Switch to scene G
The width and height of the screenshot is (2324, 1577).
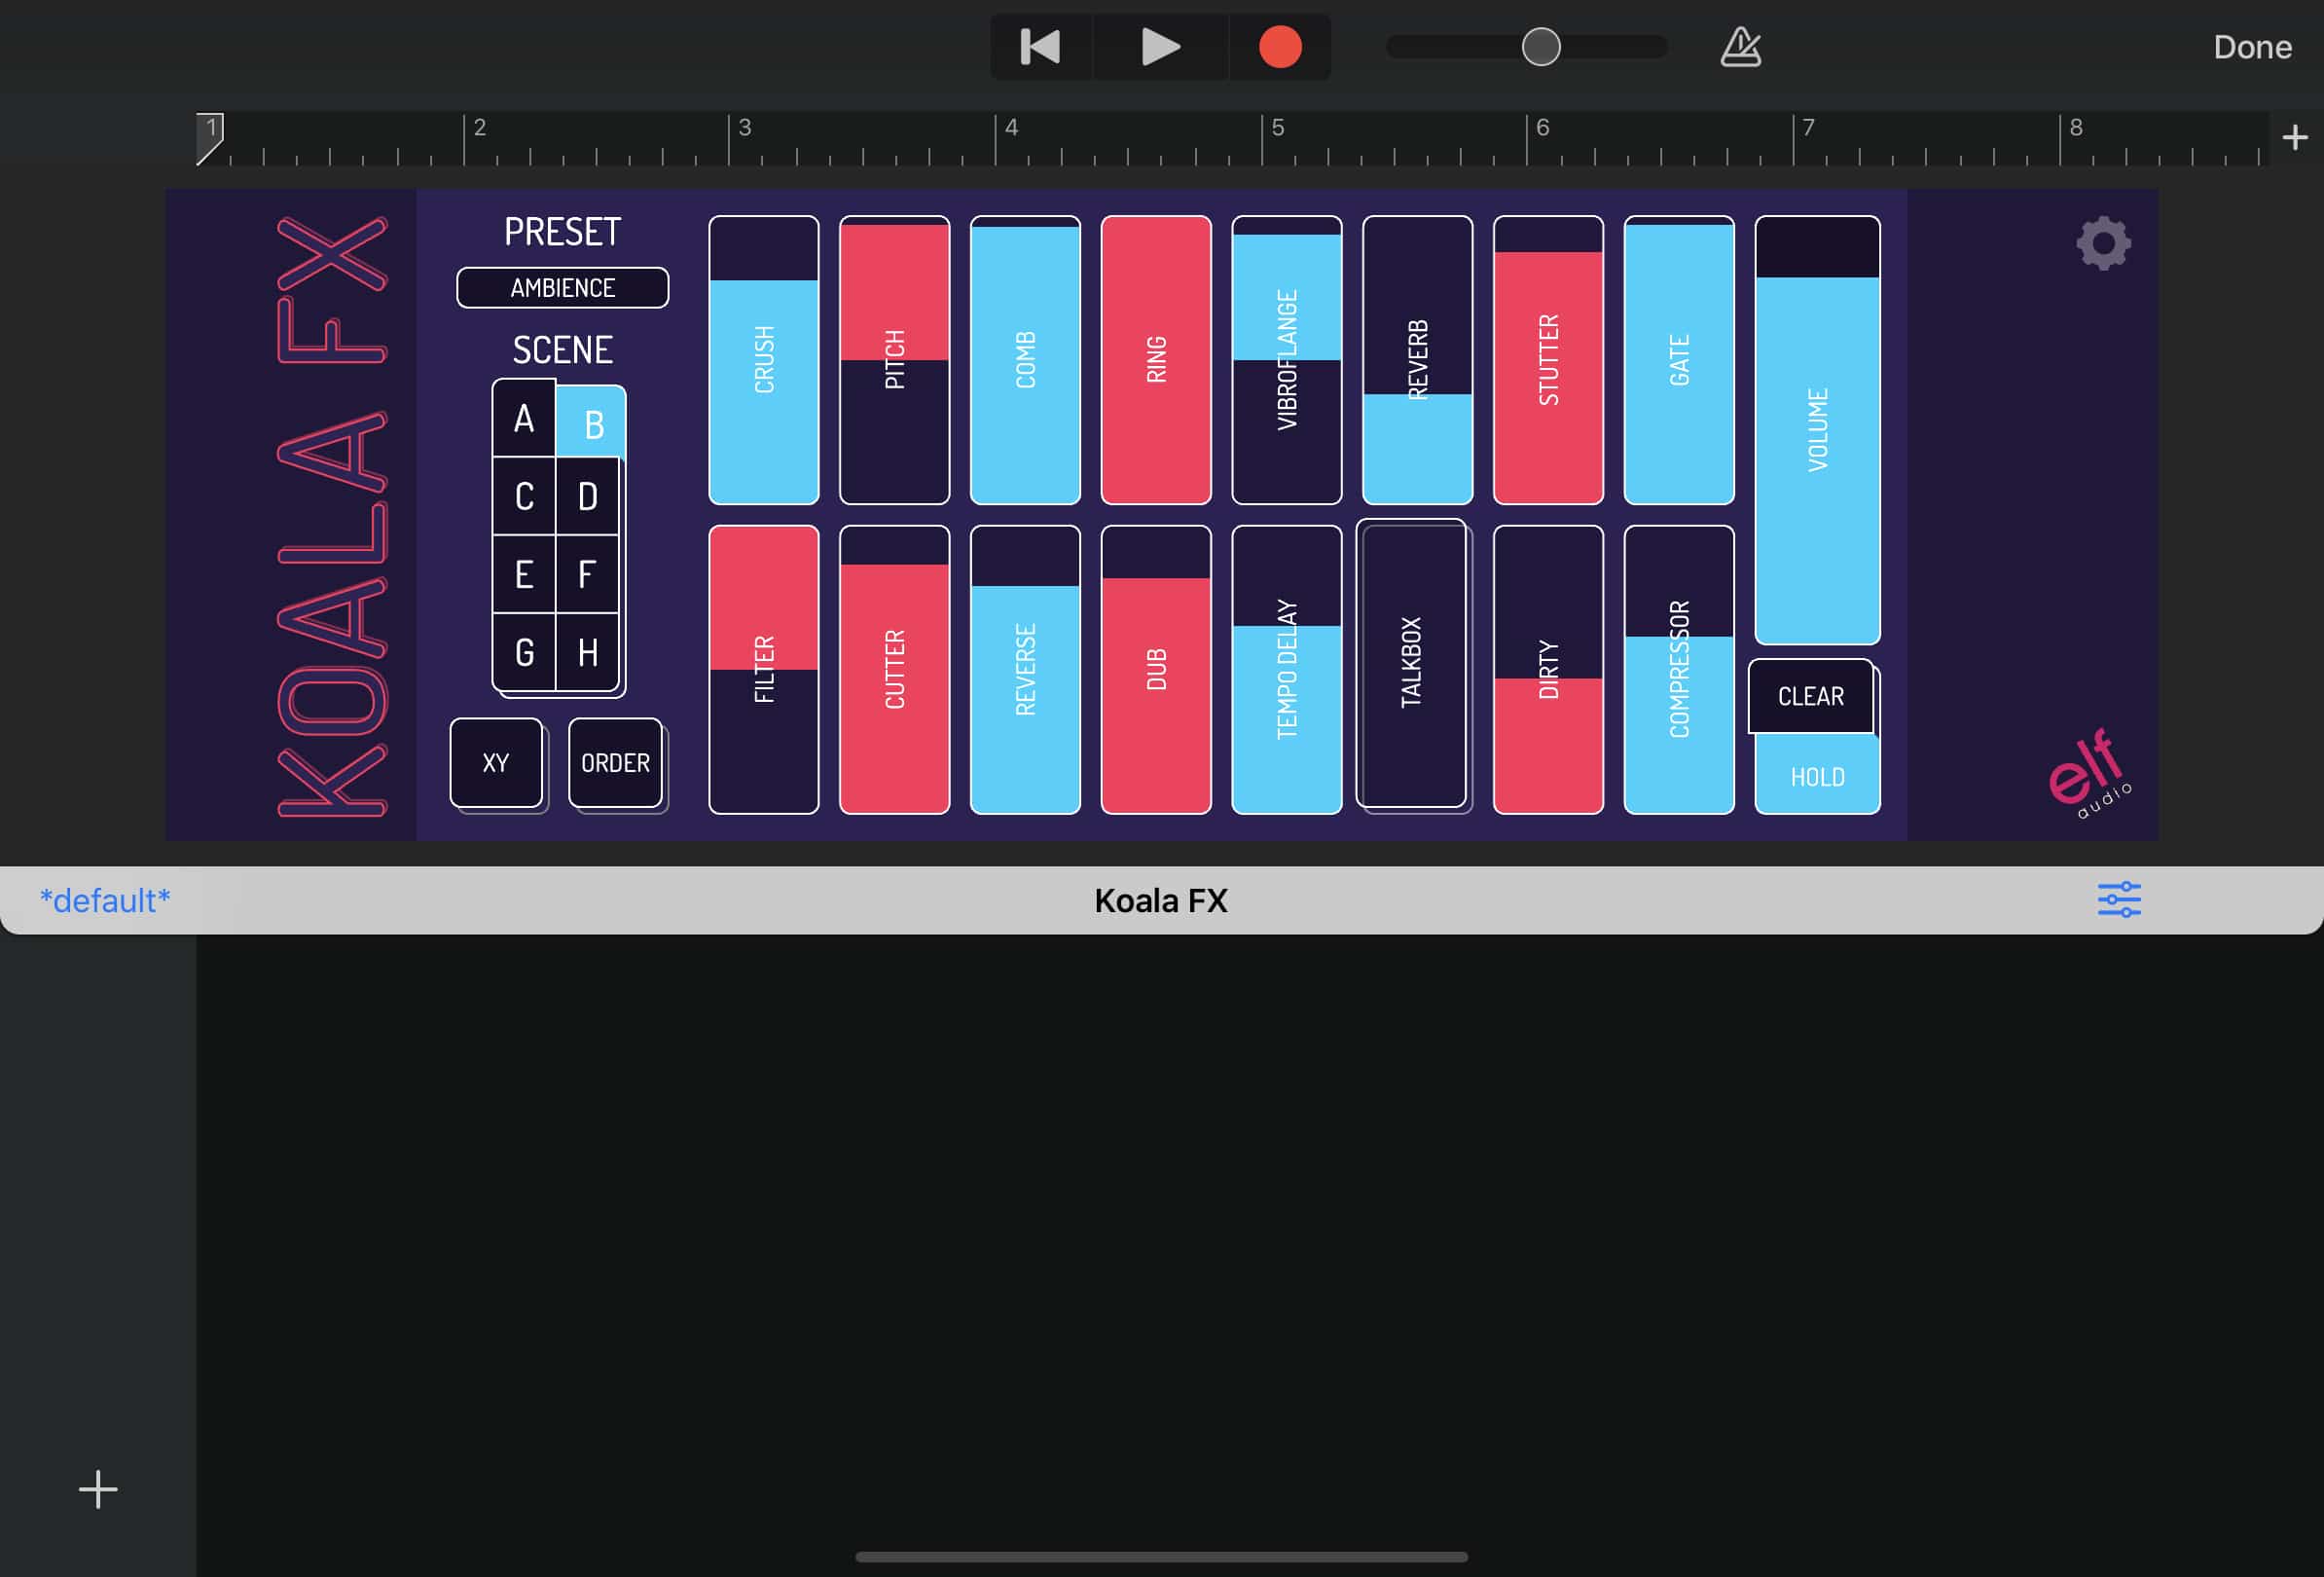click(x=525, y=653)
